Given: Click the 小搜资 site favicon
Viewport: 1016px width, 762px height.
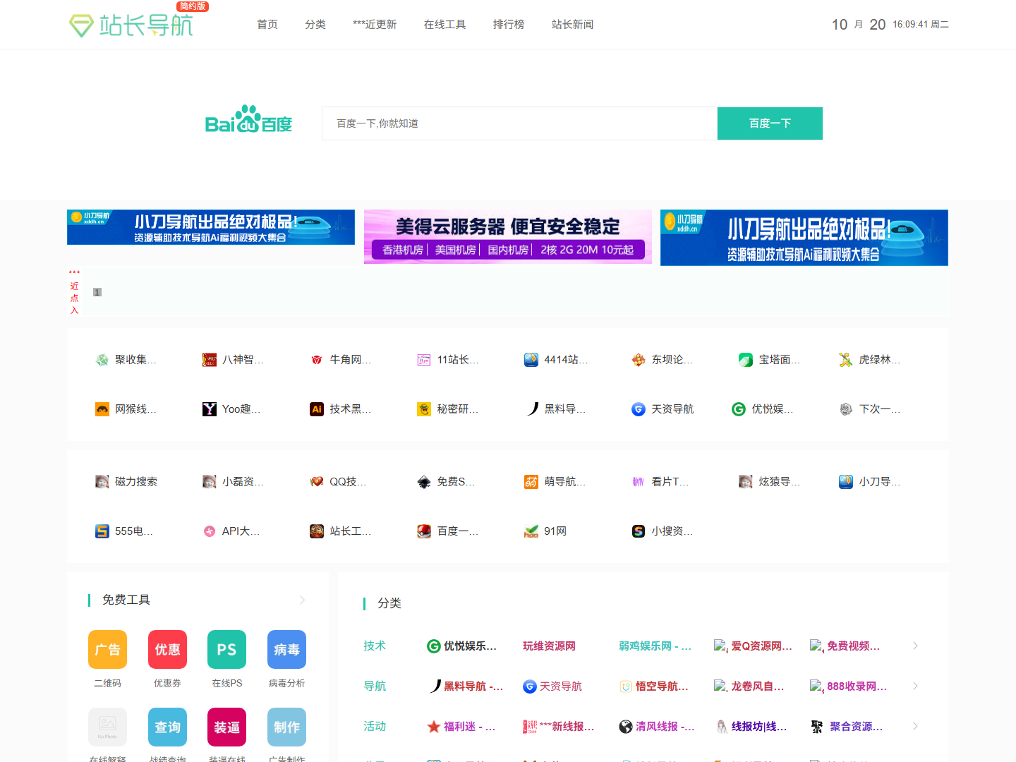Looking at the screenshot, I should pos(639,531).
